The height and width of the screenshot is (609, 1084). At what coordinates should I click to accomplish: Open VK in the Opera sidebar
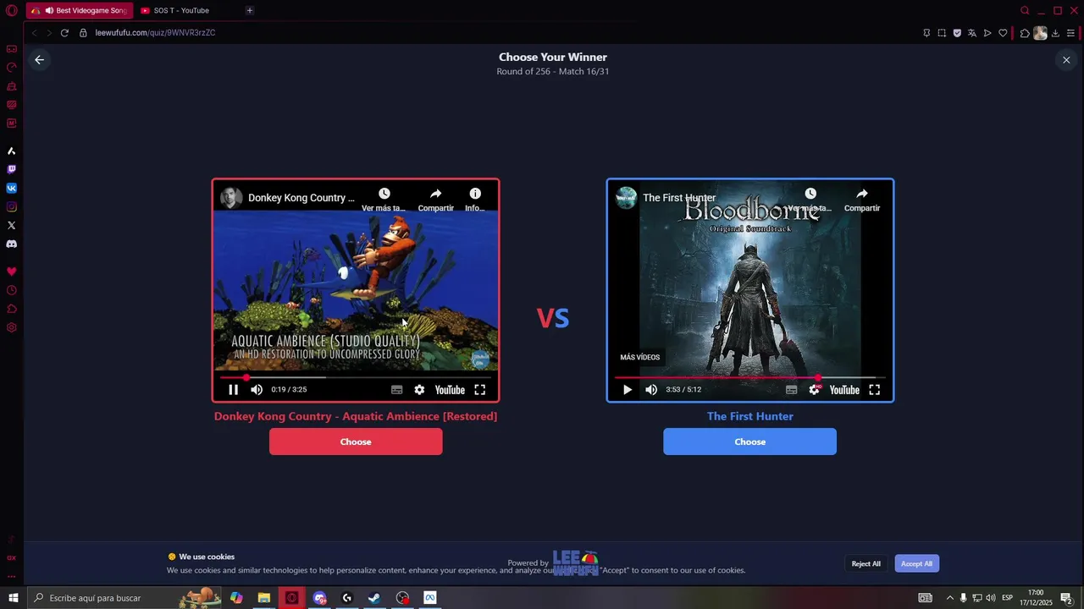point(12,189)
